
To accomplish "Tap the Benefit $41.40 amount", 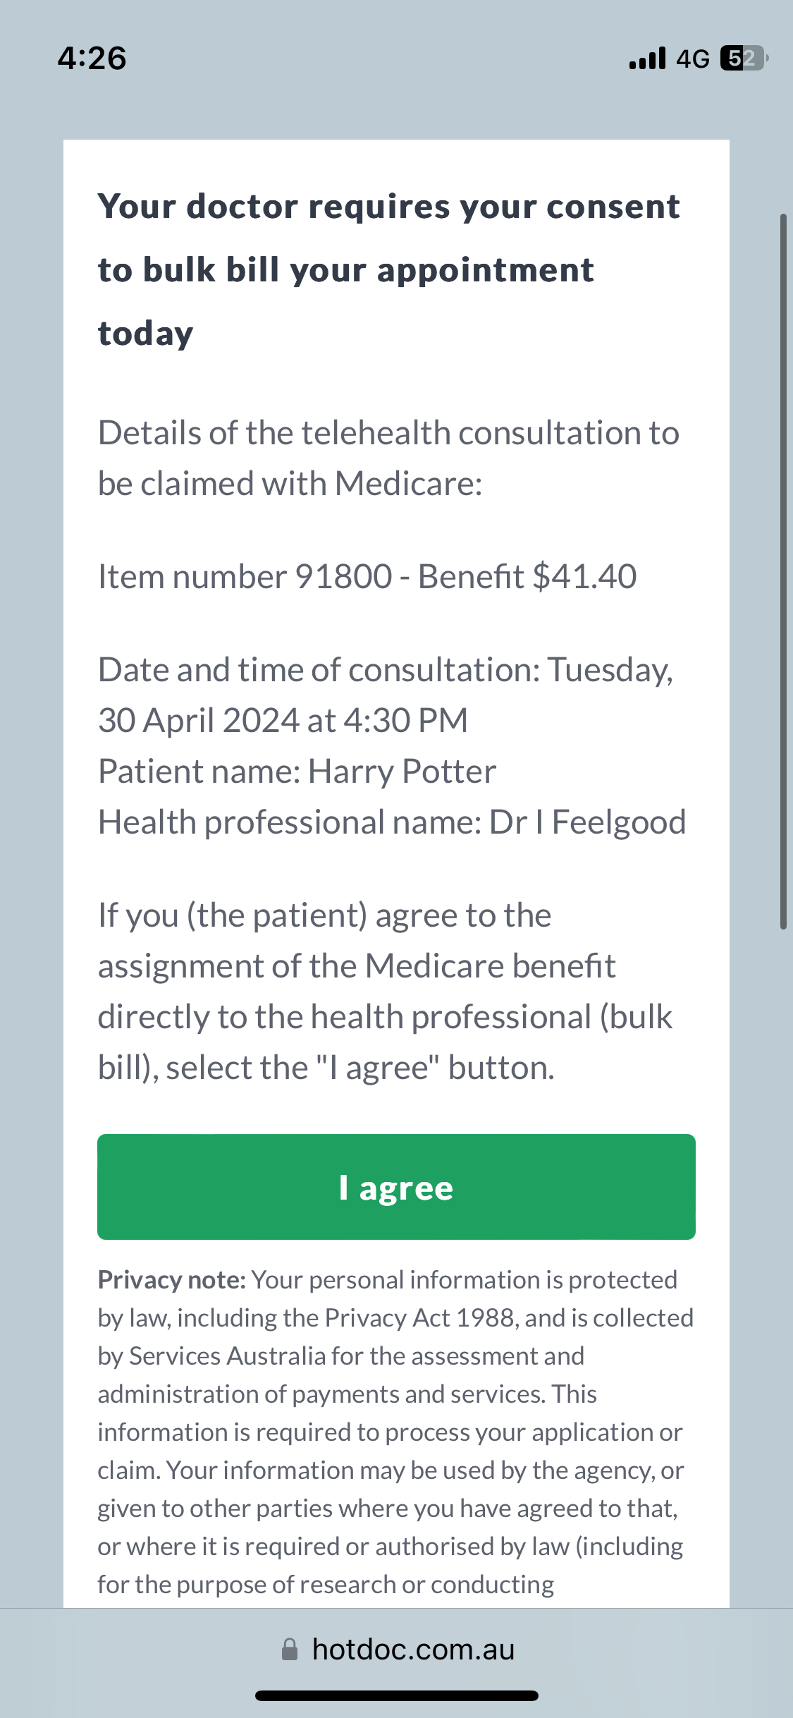I will [x=527, y=577].
